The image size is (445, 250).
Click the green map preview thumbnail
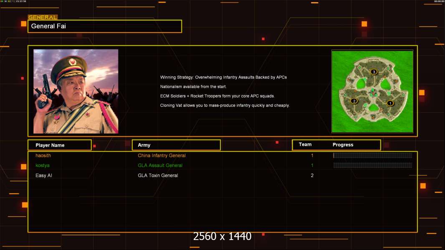click(x=372, y=91)
